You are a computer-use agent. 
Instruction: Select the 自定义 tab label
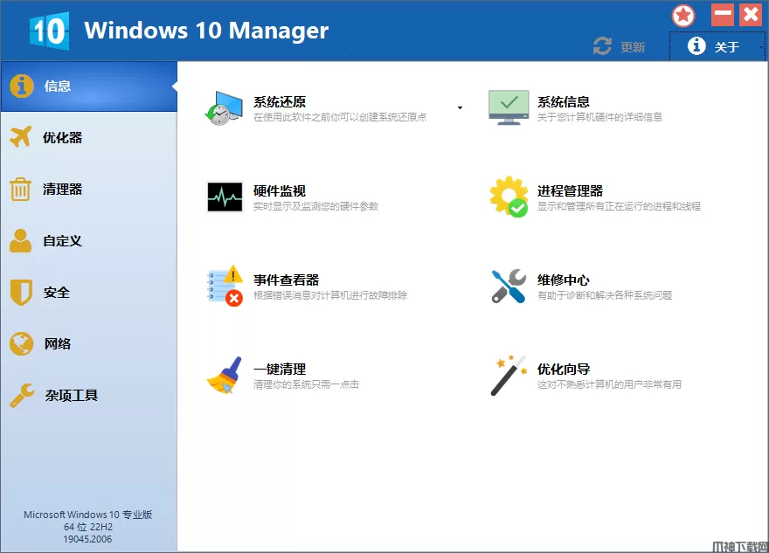point(62,241)
